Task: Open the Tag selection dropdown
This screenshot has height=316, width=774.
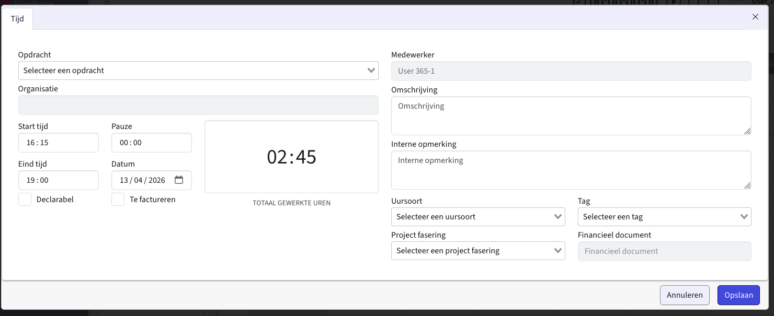Action: [x=664, y=217]
